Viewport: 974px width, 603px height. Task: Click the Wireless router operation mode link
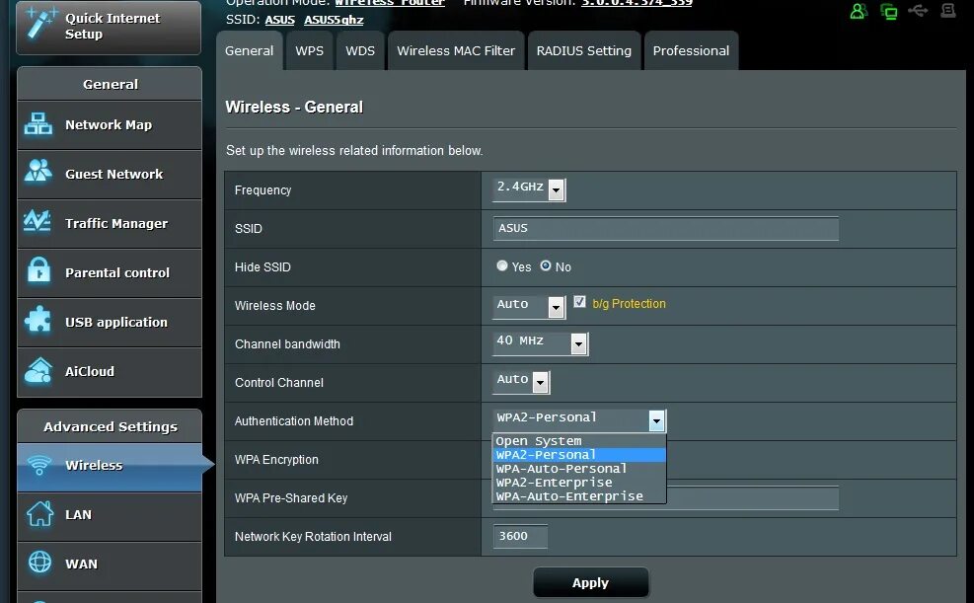pyautogui.click(x=390, y=3)
